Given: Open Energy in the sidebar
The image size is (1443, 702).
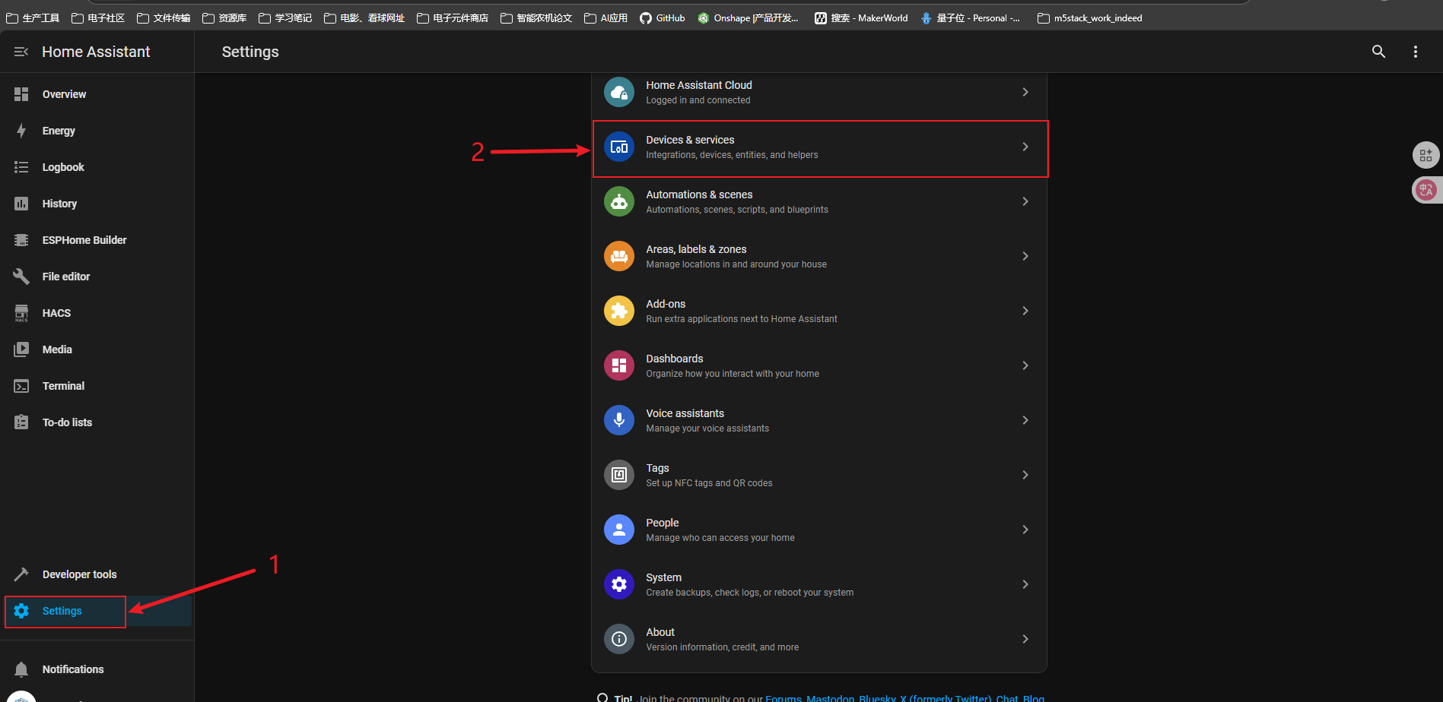Looking at the screenshot, I should tap(97, 131).
